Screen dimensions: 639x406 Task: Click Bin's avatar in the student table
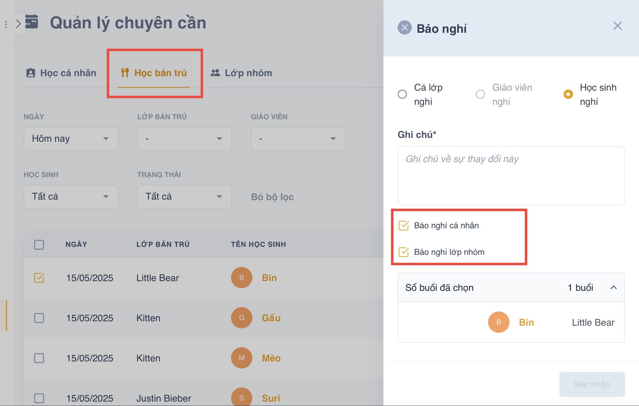tap(241, 278)
